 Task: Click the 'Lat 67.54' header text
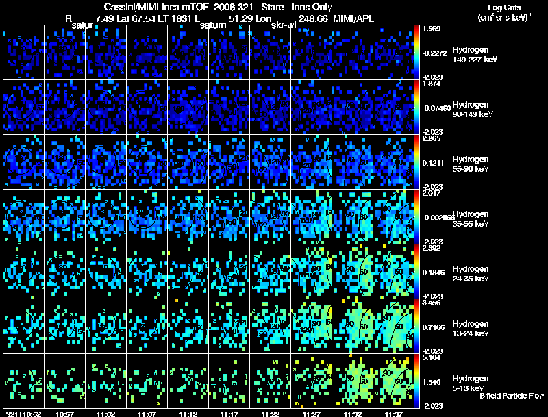tap(136, 18)
